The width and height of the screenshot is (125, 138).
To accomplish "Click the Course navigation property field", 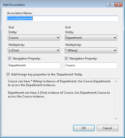I will (91, 65).
